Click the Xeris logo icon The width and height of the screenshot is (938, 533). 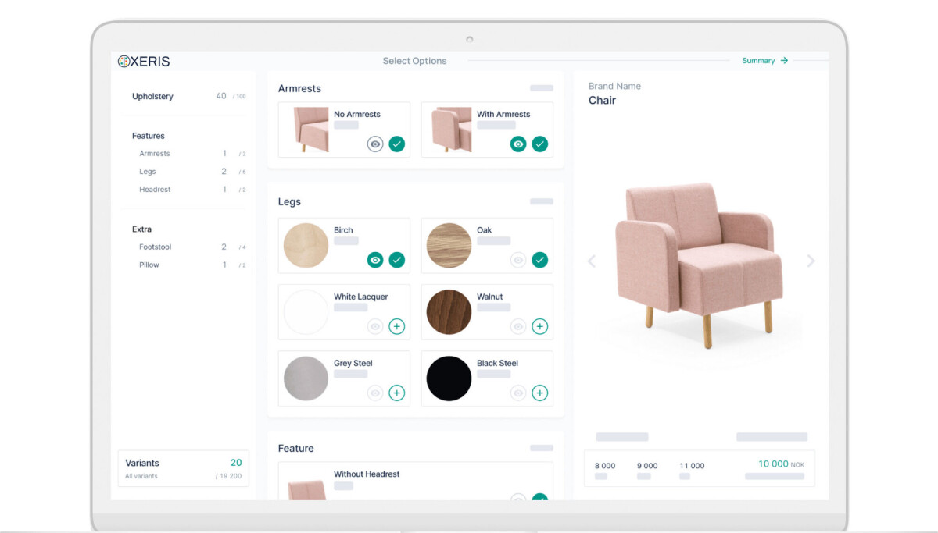(x=124, y=61)
